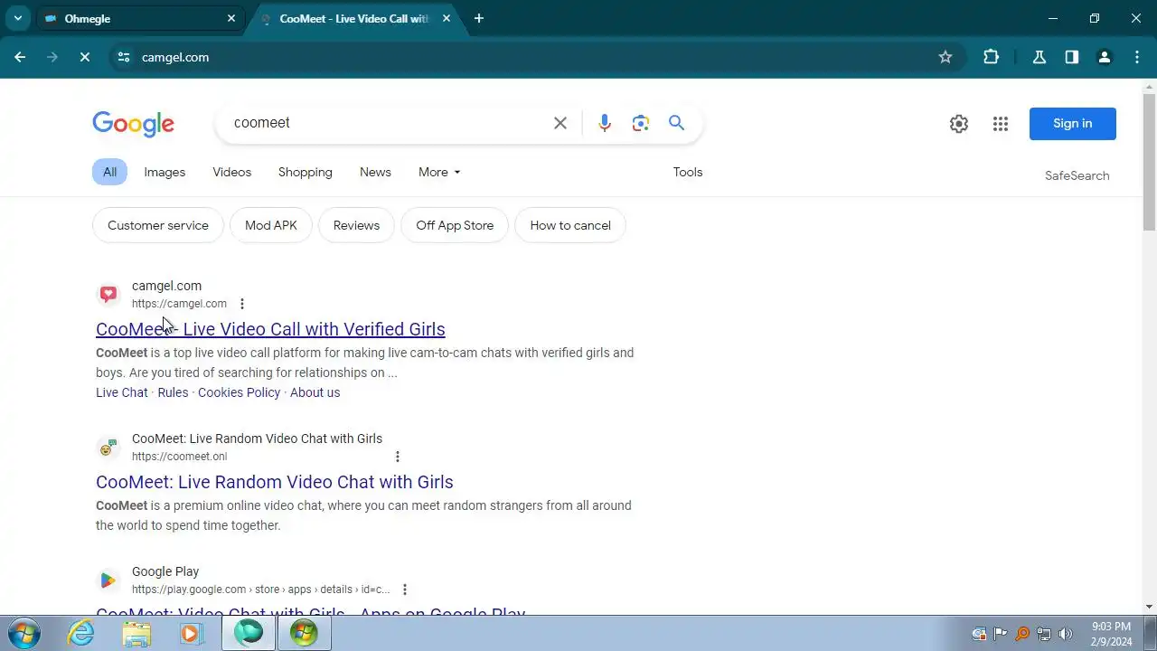Switch to Shopping results

[306, 172]
